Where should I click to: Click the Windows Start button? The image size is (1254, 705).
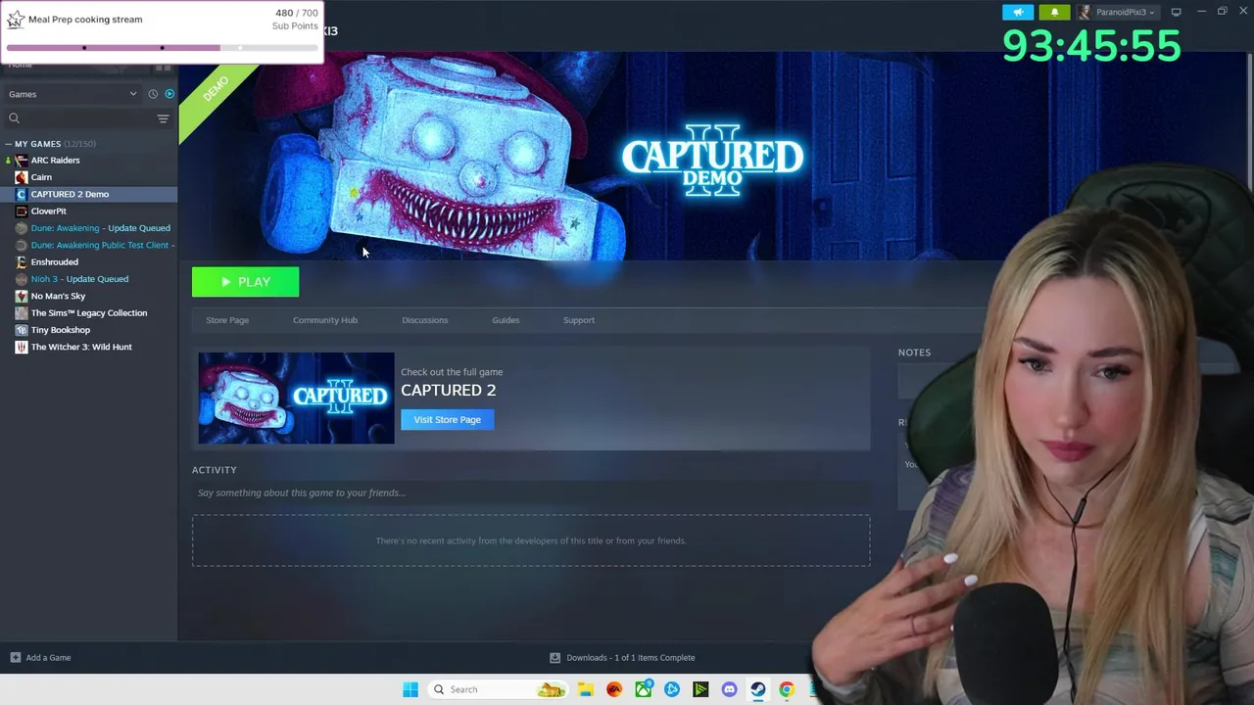[410, 689]
